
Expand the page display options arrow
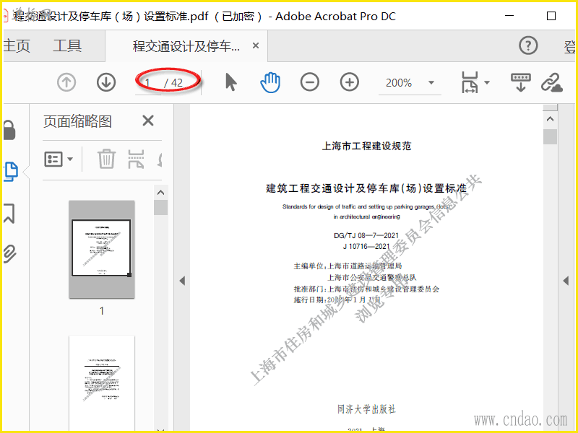pos(487,82)
